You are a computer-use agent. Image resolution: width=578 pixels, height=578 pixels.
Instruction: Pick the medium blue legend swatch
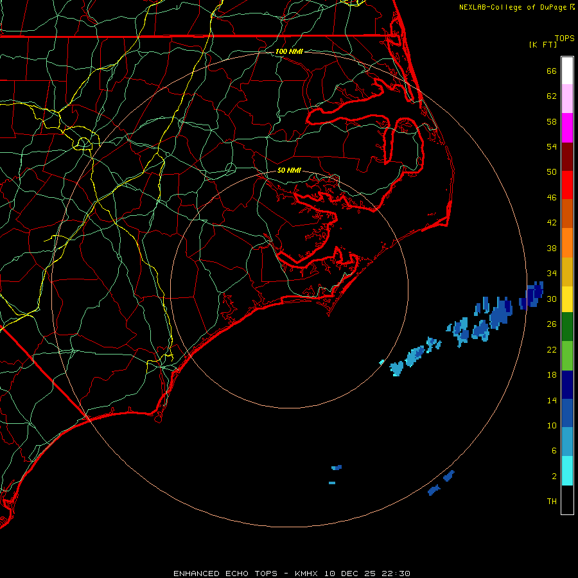(x=567, y=413)
